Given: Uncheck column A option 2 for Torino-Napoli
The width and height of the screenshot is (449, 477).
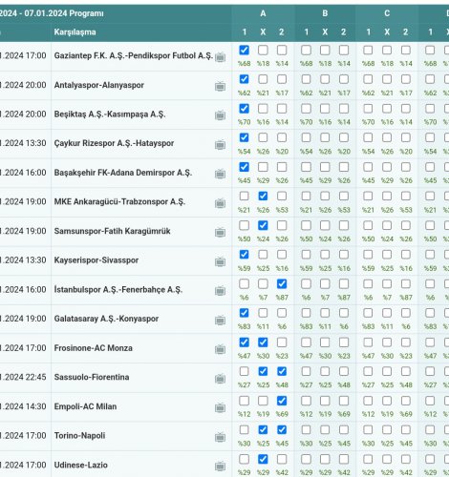Looking at the screenshot, I should [282, 429].
